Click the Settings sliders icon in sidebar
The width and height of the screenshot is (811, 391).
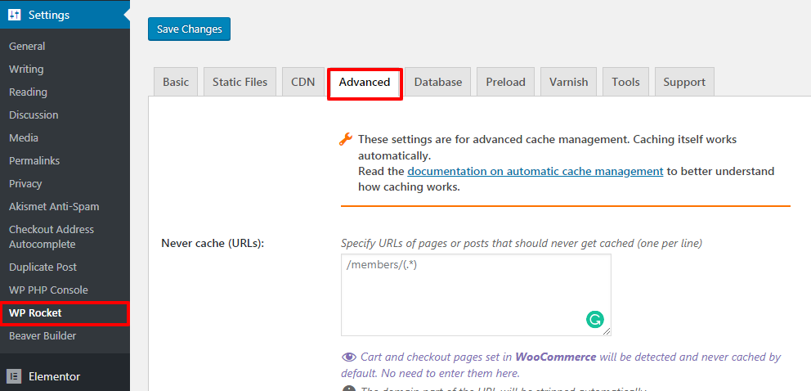click(14, 15)
